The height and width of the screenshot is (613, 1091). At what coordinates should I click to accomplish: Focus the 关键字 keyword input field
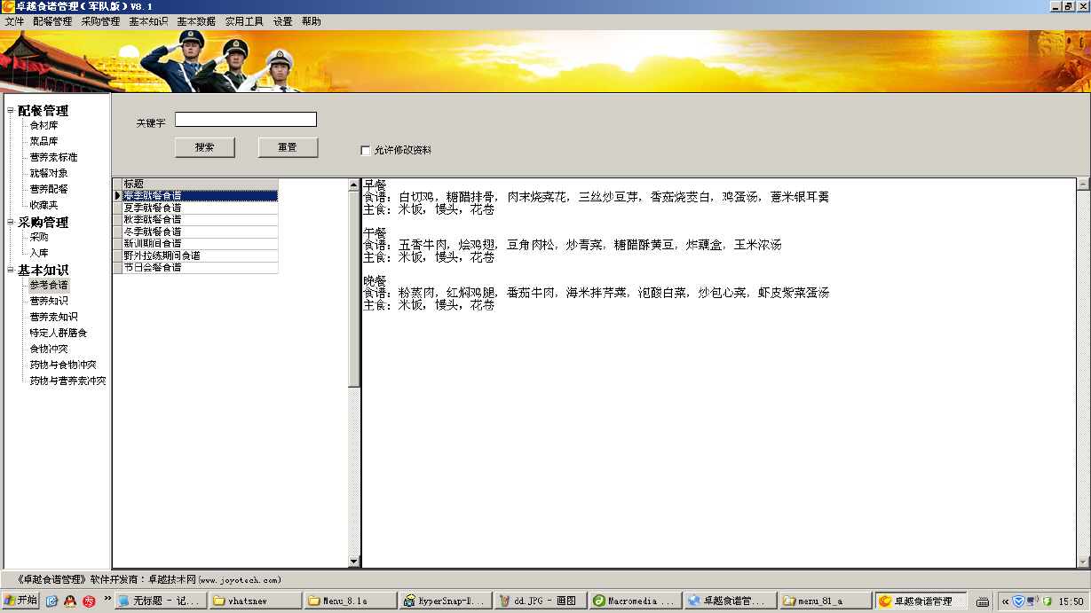246,120
